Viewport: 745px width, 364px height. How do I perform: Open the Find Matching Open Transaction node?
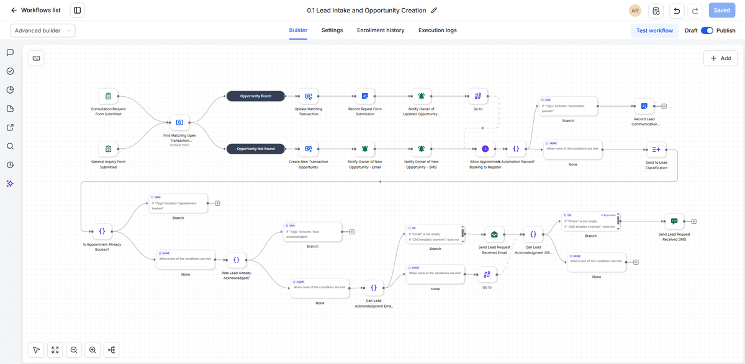180,123
